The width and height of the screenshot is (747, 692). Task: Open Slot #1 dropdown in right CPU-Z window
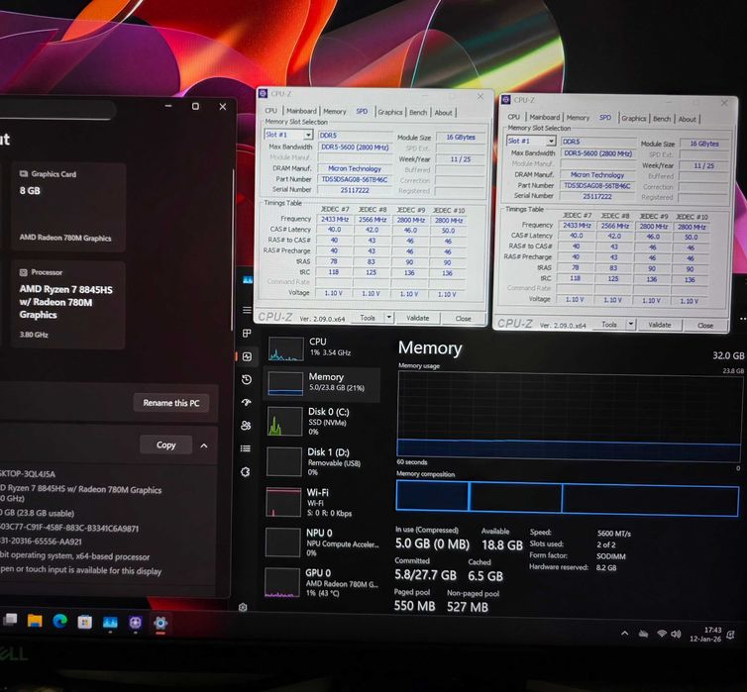551,142
